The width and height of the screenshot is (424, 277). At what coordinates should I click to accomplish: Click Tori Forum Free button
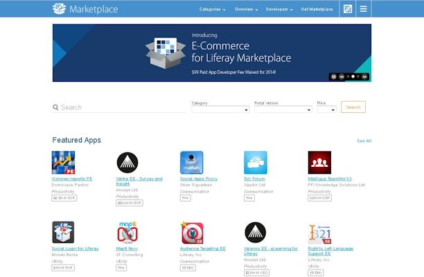click(x=249, y=198)
